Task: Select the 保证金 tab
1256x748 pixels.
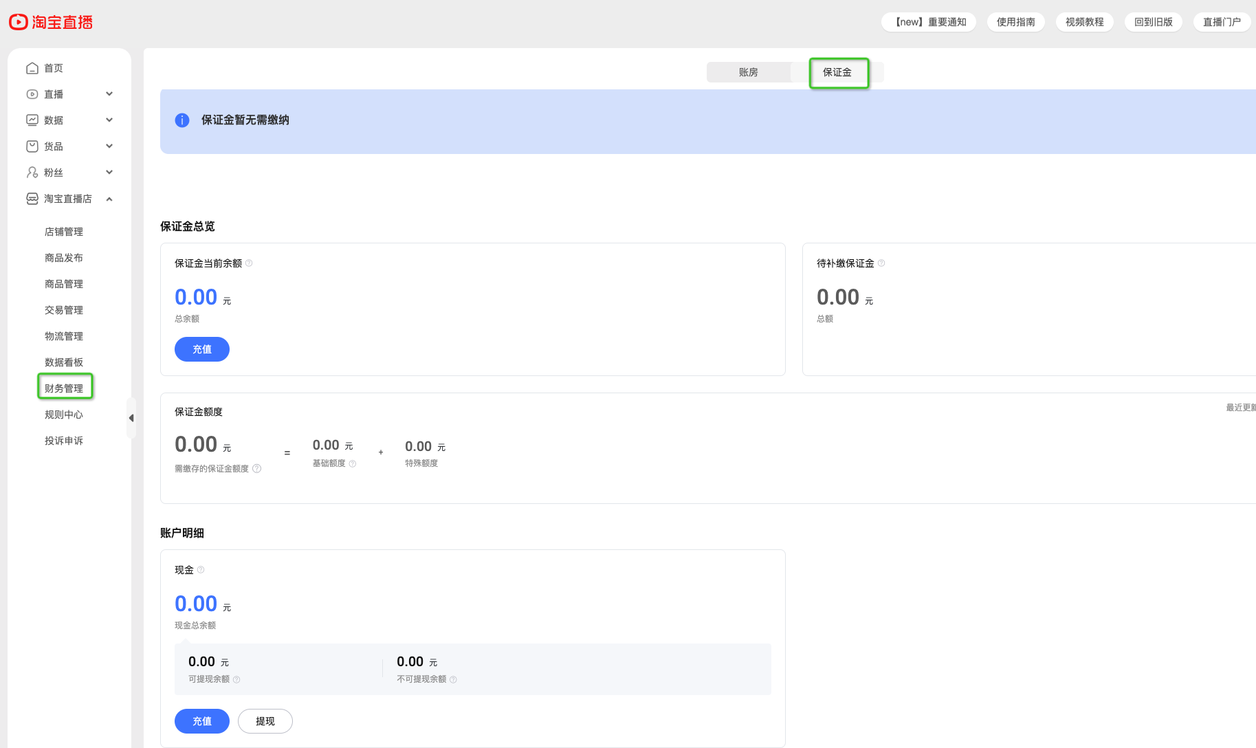Action: (x=837, y=72)
